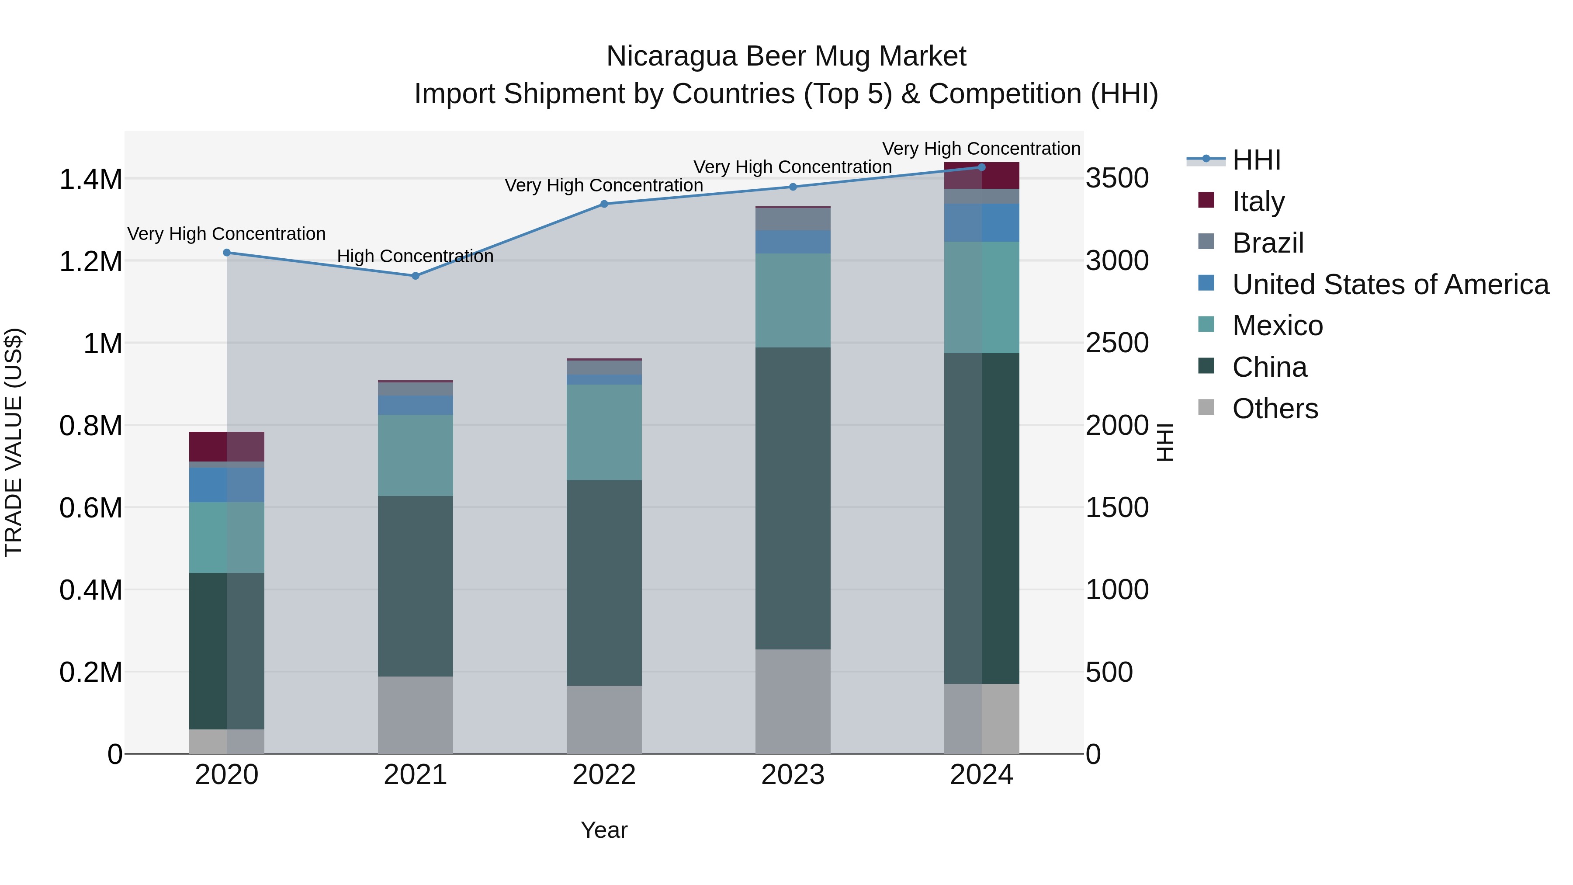
Task: Click the 2024 x-axis tick label
Action: [981, 775]
